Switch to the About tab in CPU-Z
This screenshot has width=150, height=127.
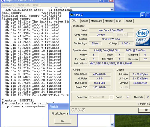[x=129, y=21]
